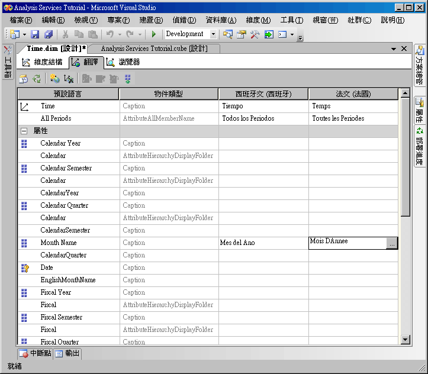Start deployment with green play icon

pyautogui.click(x=154, y=34)
